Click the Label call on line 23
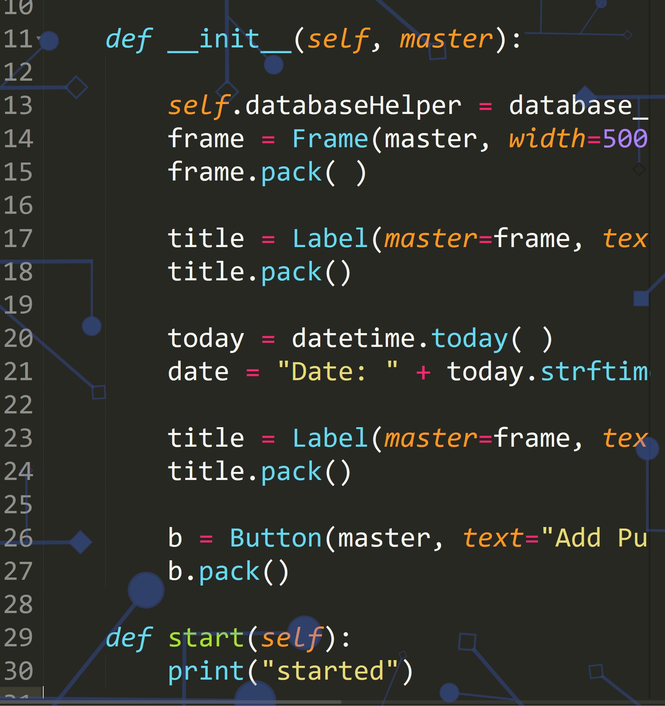The image size is (665, 706). (330, 438)
